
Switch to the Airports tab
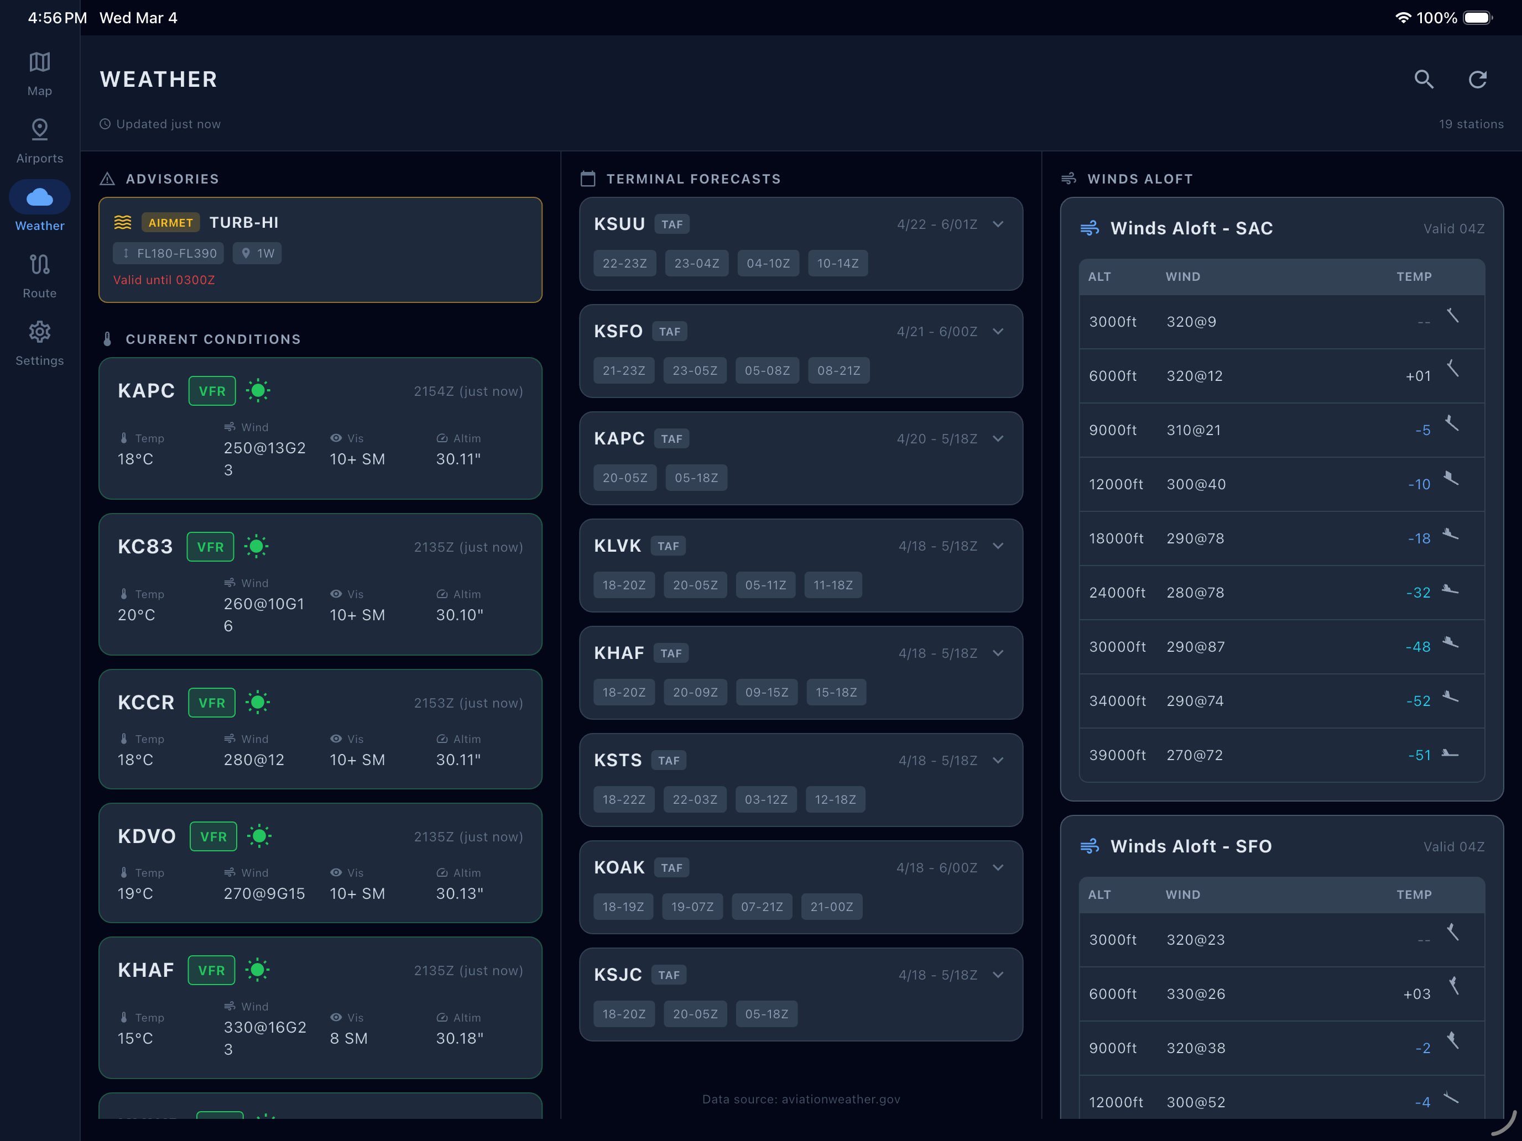pyautogui.click(x=40, y=141)
